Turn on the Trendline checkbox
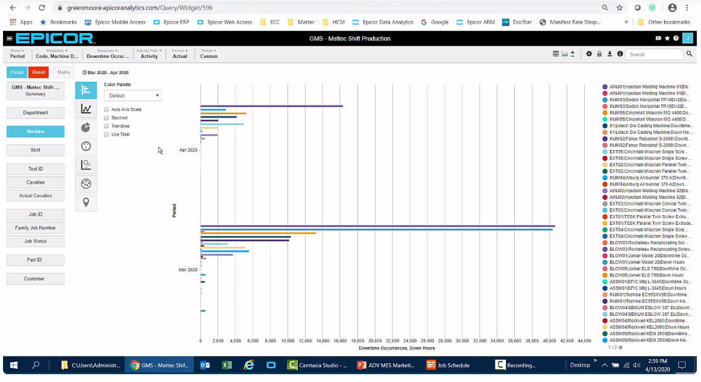 107,126
